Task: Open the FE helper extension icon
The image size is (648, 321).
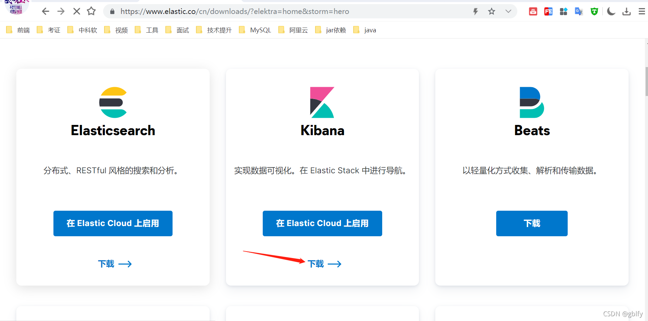Action: pos(548,12)
